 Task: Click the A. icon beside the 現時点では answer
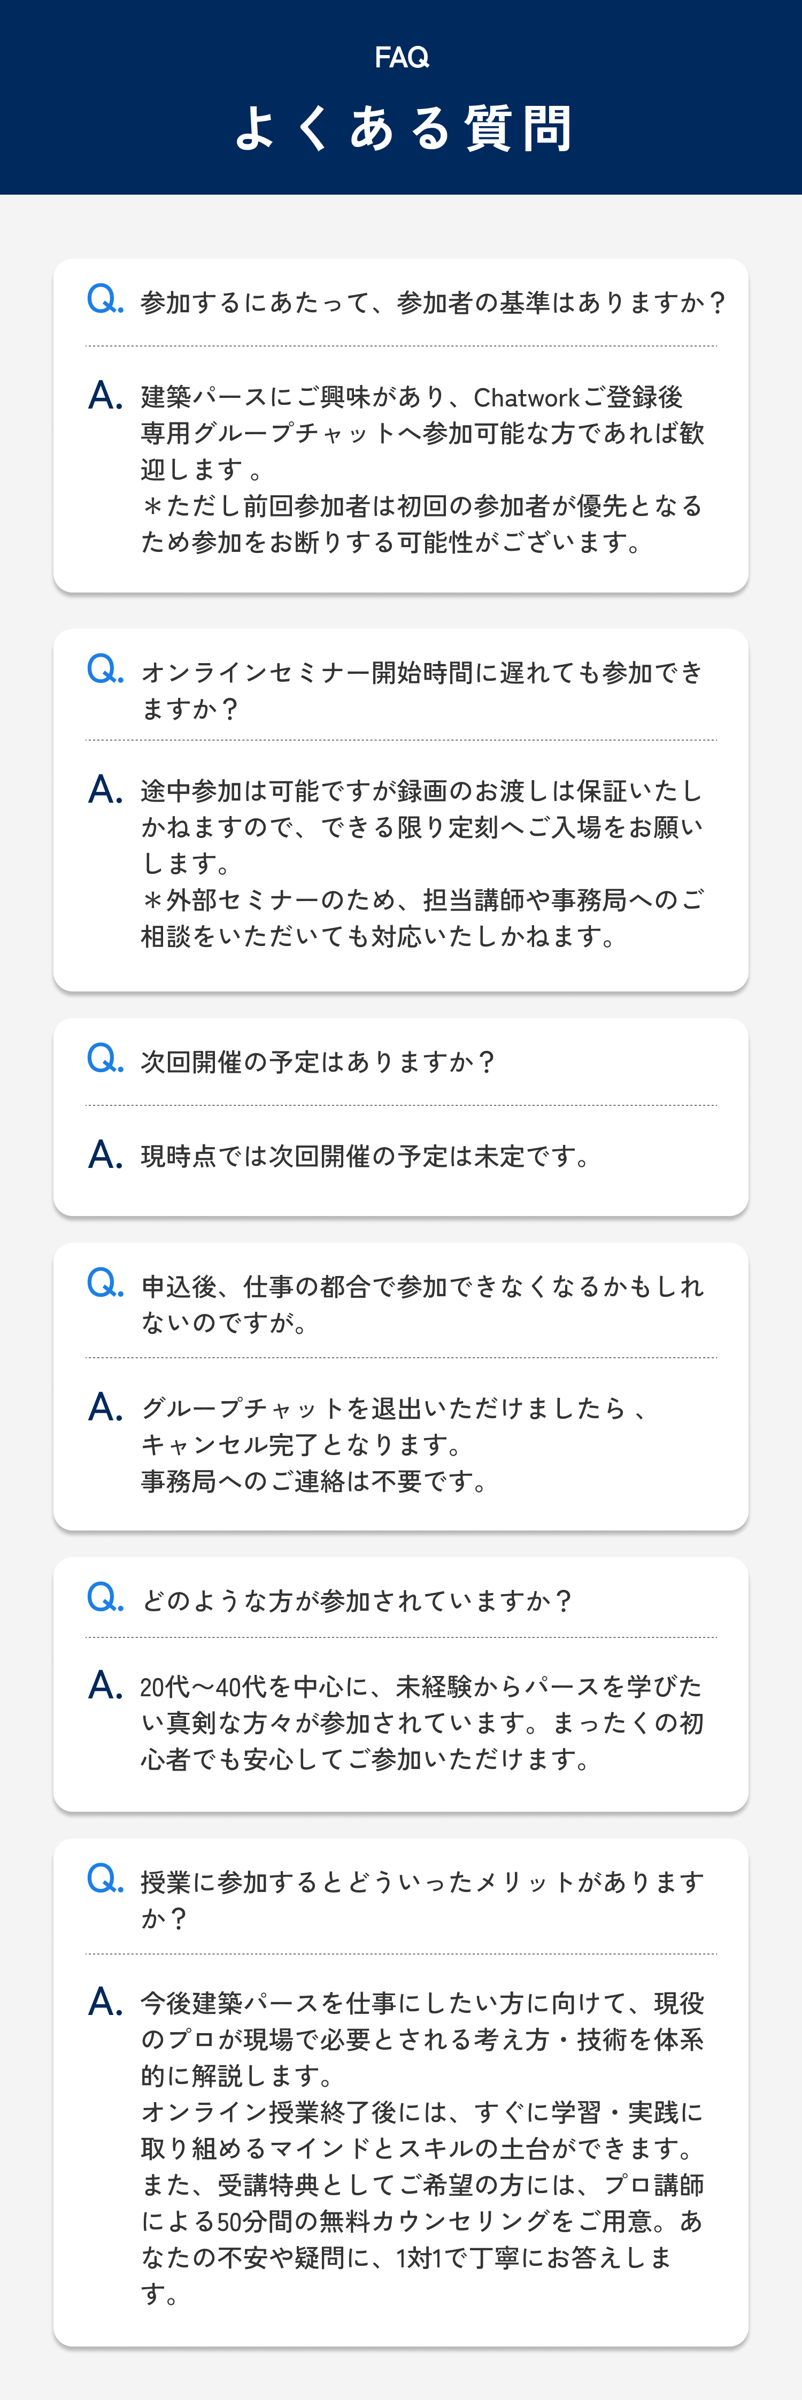(x=105, y=1155)
